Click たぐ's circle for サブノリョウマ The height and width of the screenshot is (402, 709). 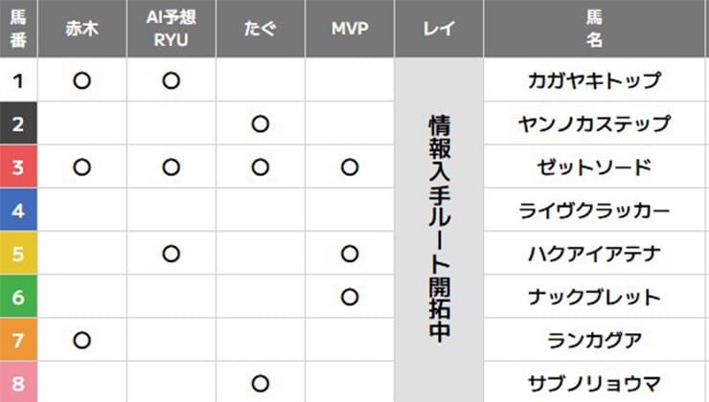(260, 383)
